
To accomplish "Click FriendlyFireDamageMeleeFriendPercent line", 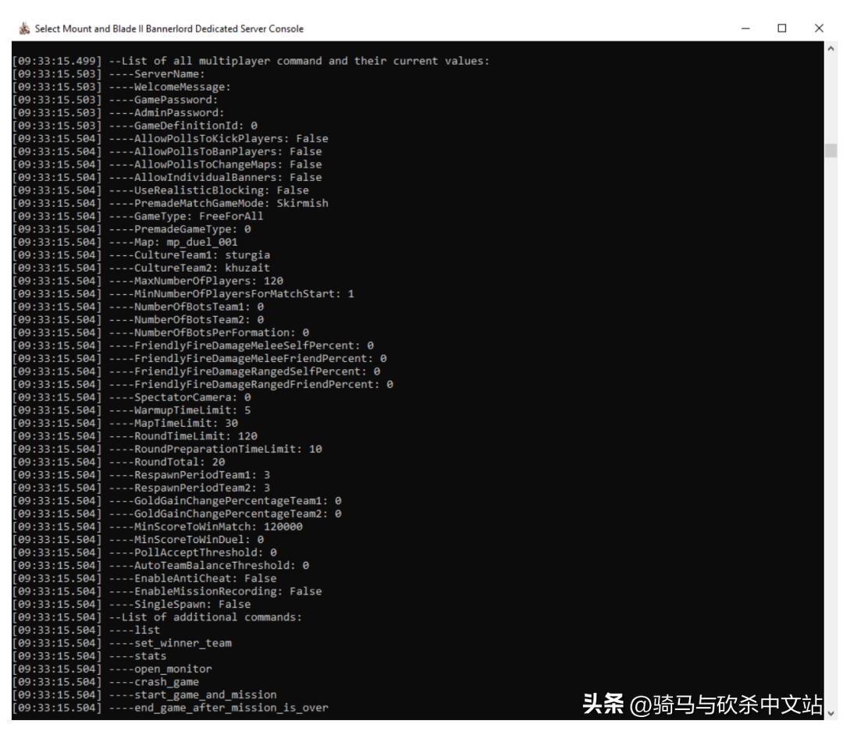I will 199,358.
